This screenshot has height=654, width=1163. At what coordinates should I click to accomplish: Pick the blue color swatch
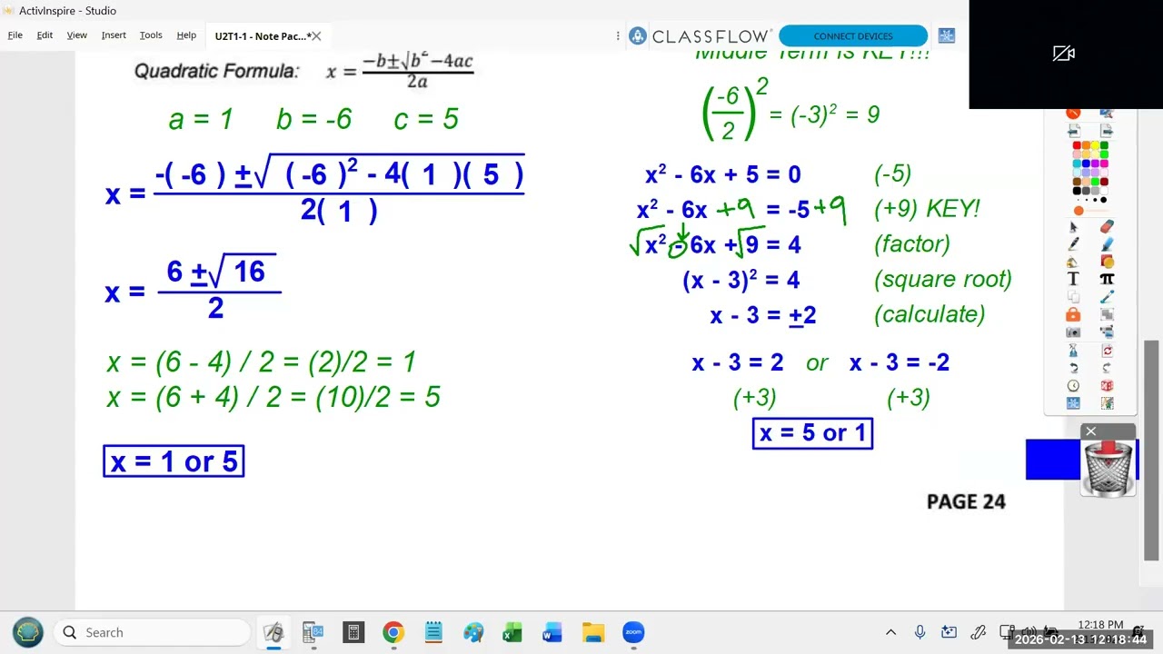click(1087, 163)
